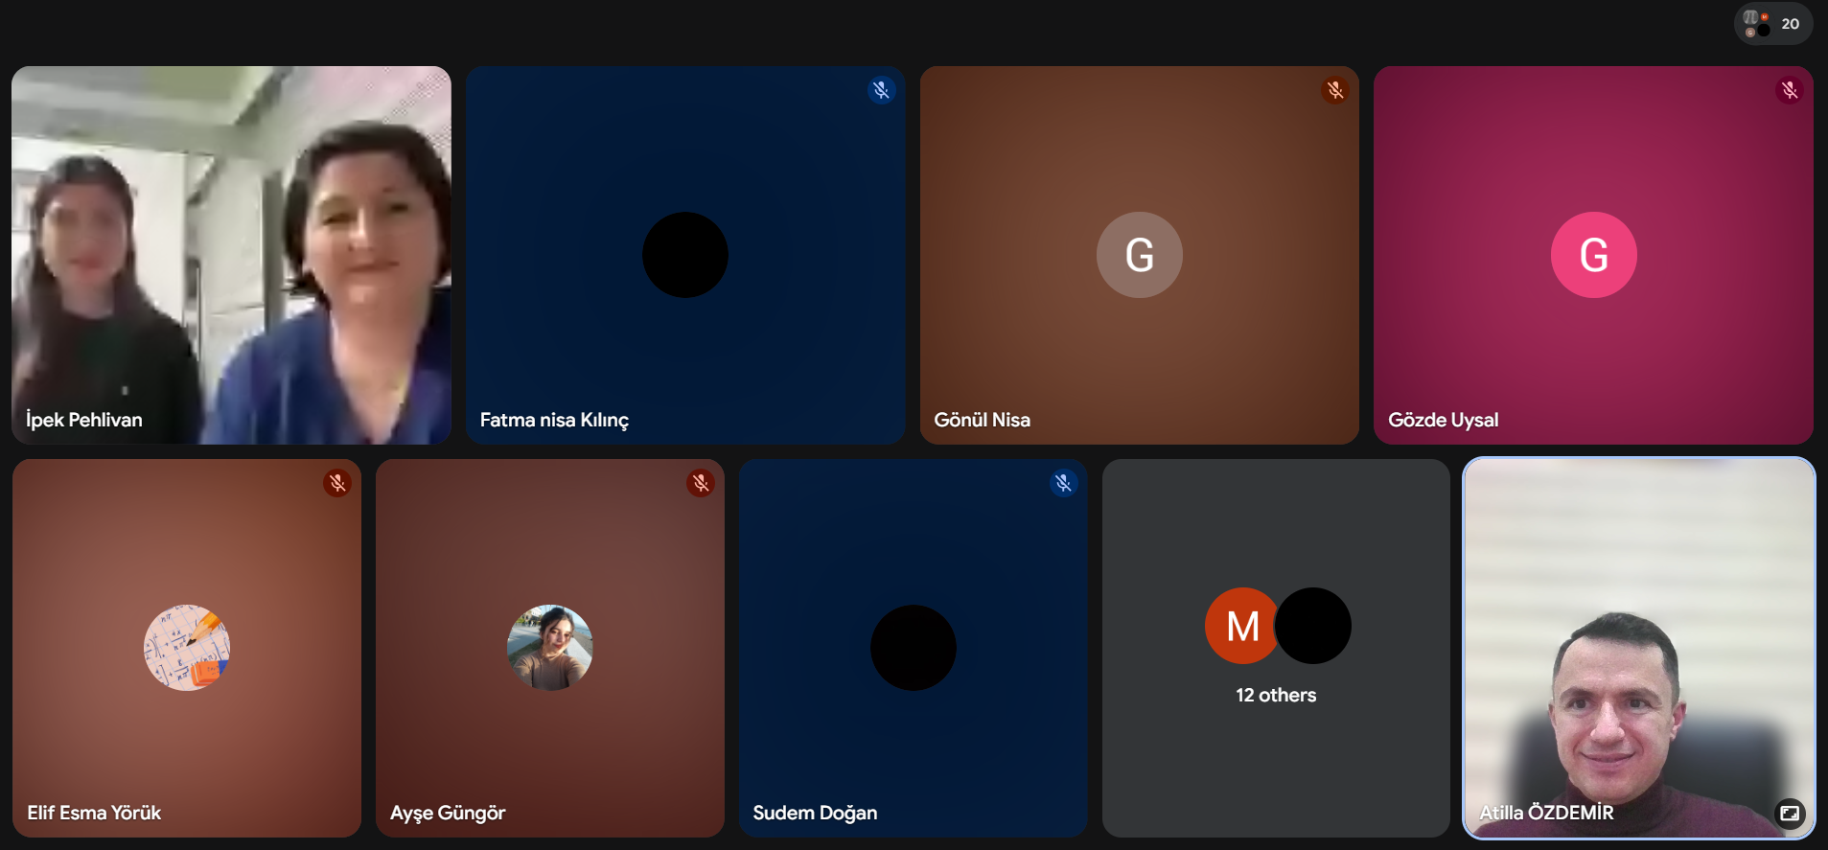This screenshot has height=850, width=1828.
Task: Select Atilla ÖZDEMİR's video tile
Action: click(x=1638, y=647)
